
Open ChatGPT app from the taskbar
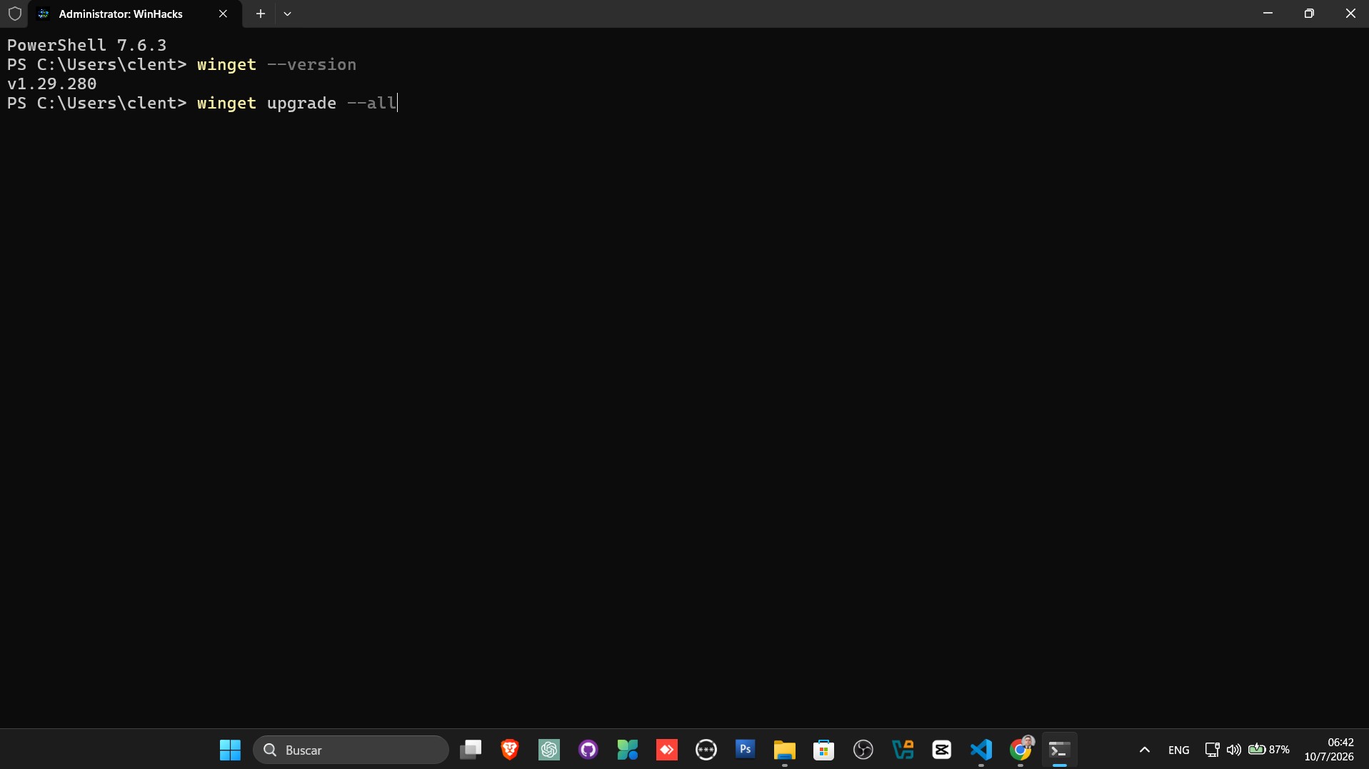tap(549, 750)
